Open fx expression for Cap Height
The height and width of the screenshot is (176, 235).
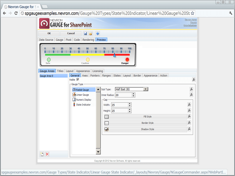(x=189, y=111)
